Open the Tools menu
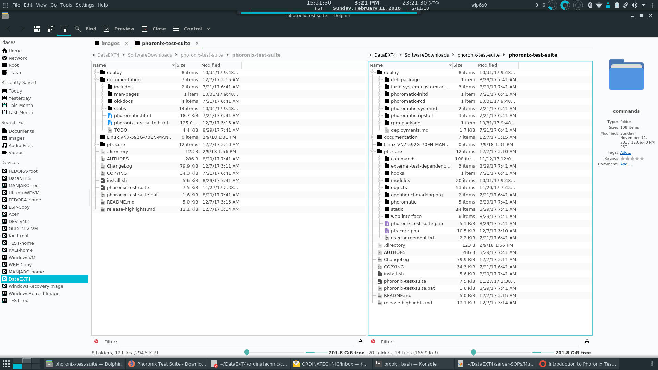The height and width of the screenshot is (370, 658). (x=66, y=5)
